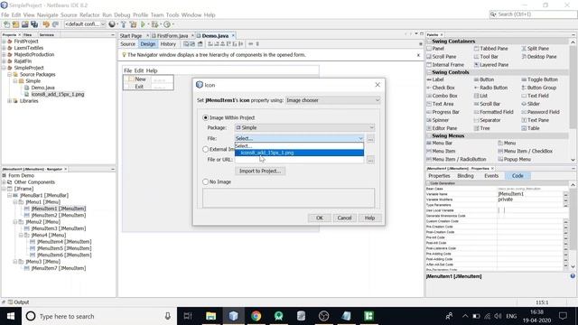Click the File or URL input field
Image resolution: width=578 pixels, height=325 pixels.
coord(299,160)
